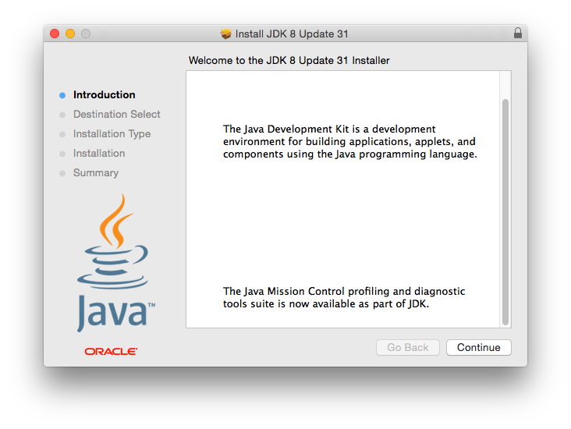Click the disabled Go Back button
This screenshot has height=429, width=571.
(x=408, y=347)
